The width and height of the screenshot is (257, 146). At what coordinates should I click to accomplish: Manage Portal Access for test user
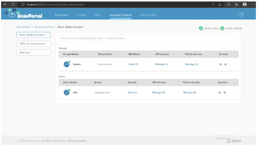point(189,92)
